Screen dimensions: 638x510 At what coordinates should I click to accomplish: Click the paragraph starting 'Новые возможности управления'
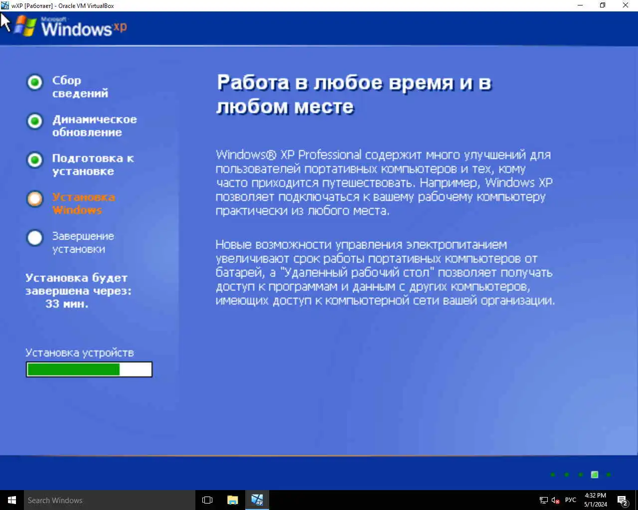click(385, 272)
